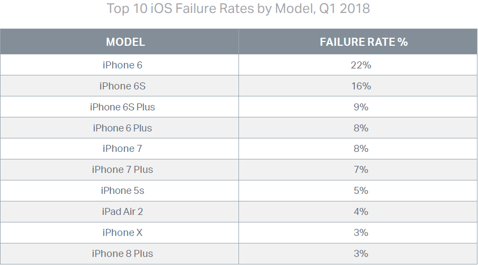Select the iPhone 6 model cell

pos(119,65)
